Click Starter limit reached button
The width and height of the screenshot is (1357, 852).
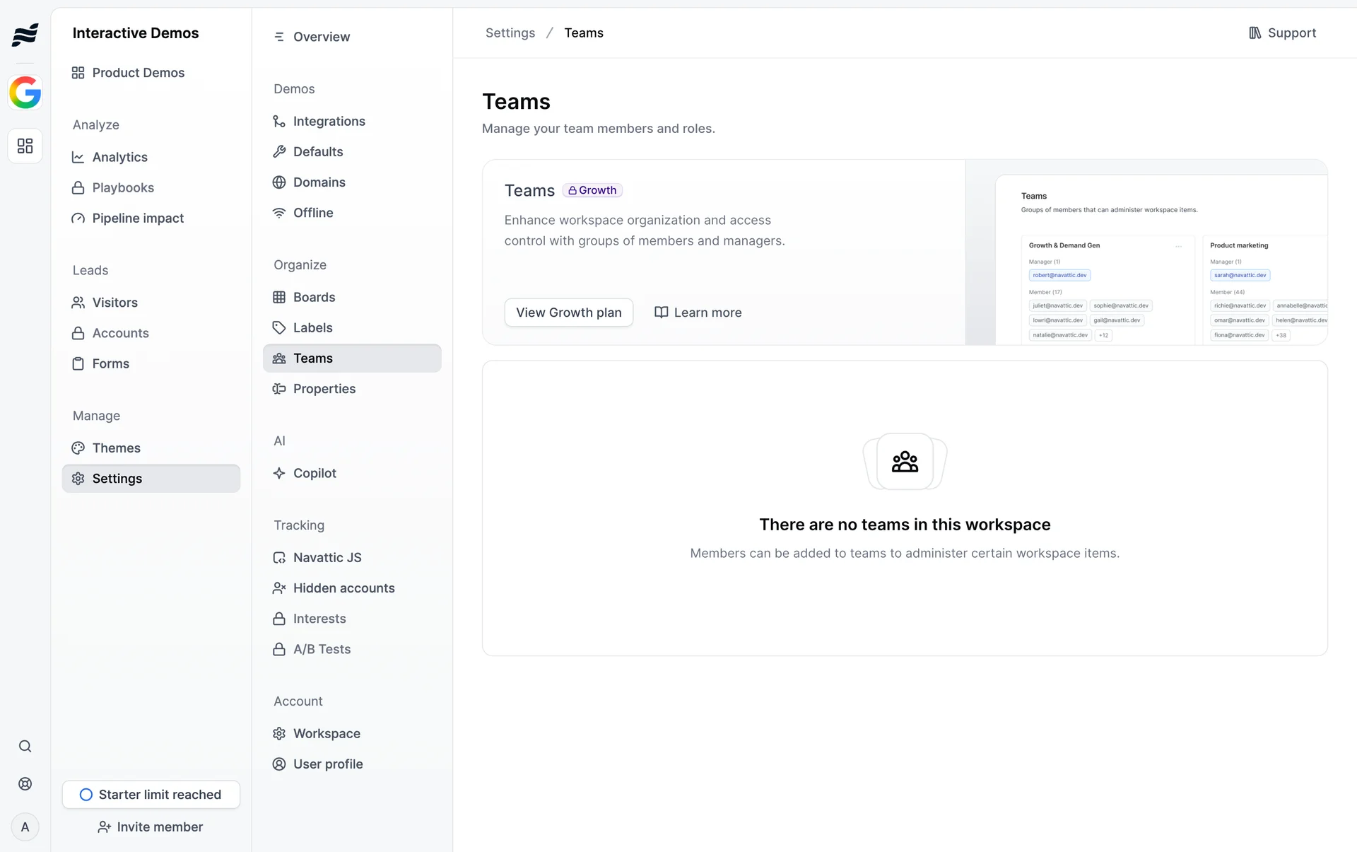click(x=151, y=795)
